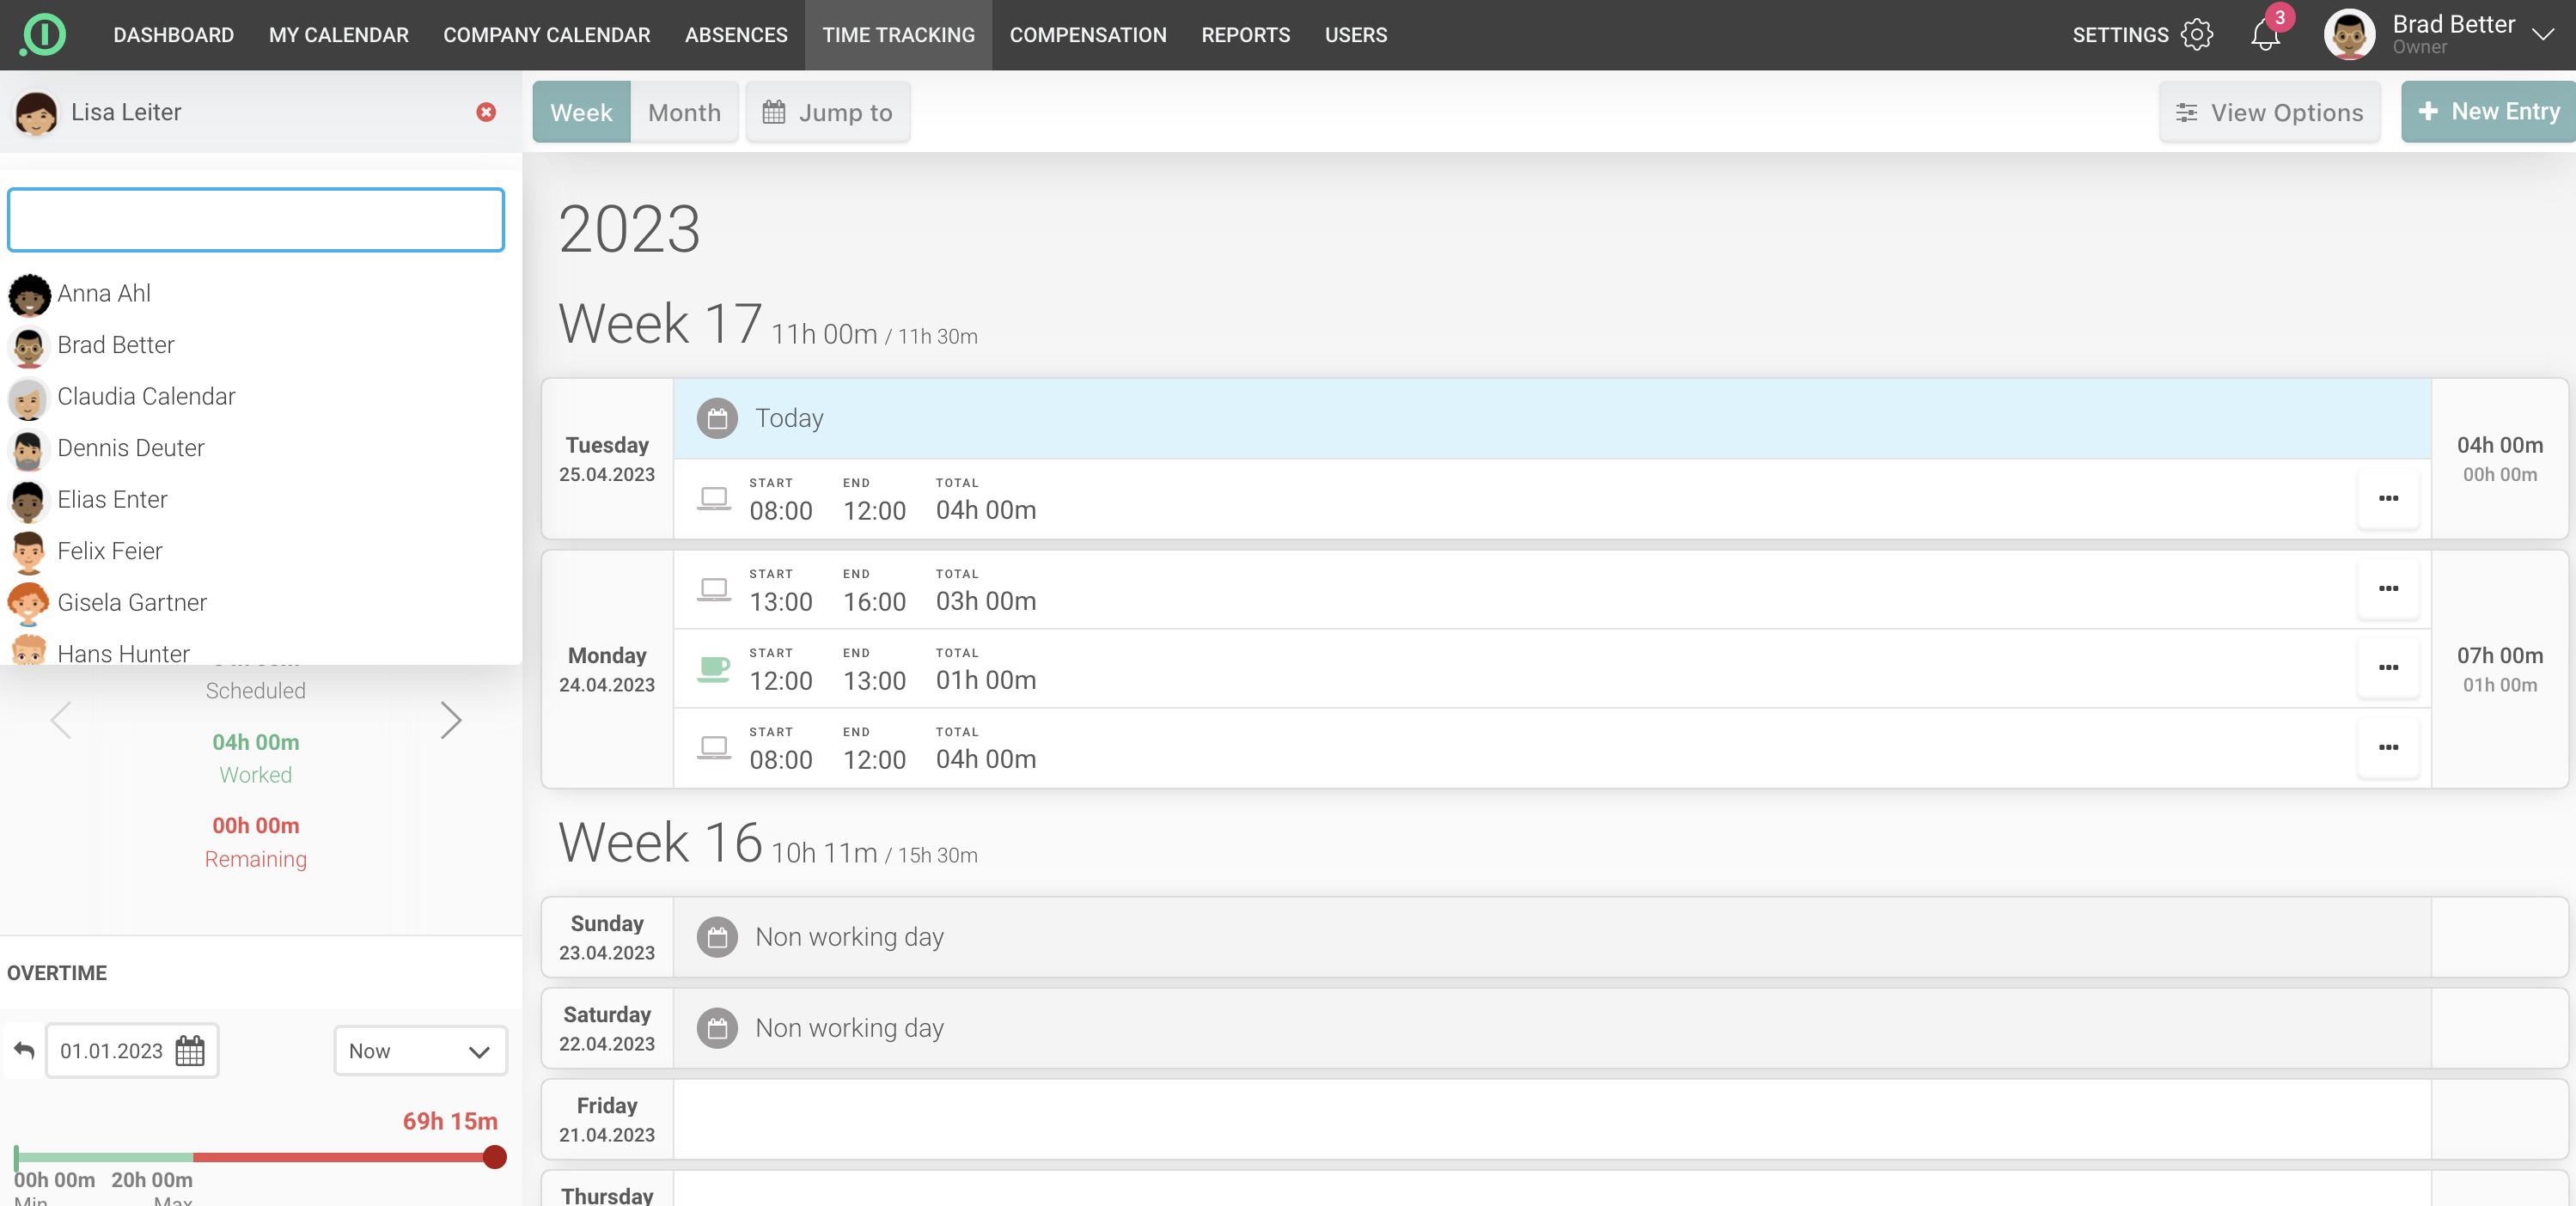Open the Absences menu
2576x1206 pixels.
point(736,35)
